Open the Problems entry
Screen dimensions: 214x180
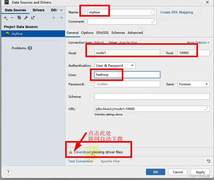[19, 48]
